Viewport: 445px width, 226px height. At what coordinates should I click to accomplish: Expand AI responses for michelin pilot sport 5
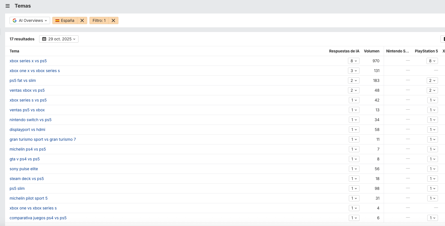click(354, 198)
